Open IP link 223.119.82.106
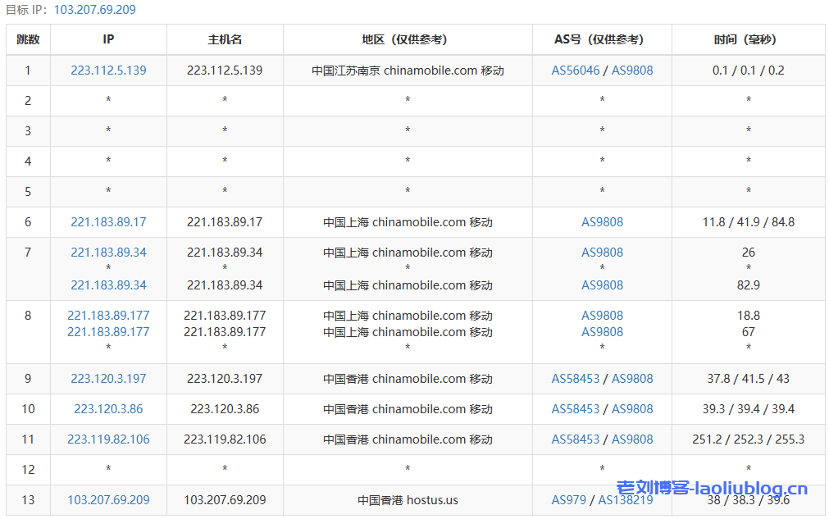829x519 pixels. point(108,439)
